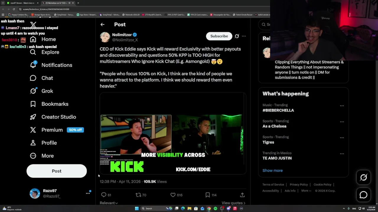Expand footer More menu
The width and height of the screenshot is (378, 212).
[x=306, y=191]
